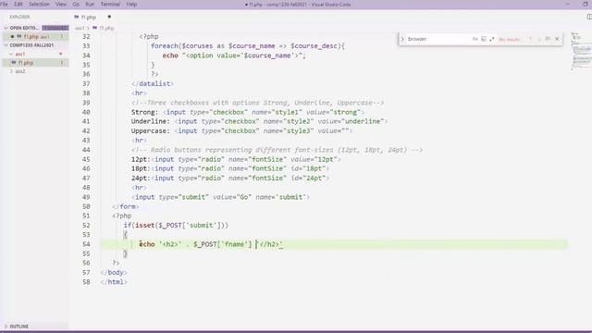Click the PHP file icon on the f1.php tab
This screenshot has height=333, width=592.
pyautogui.click(x=77, y=17)
